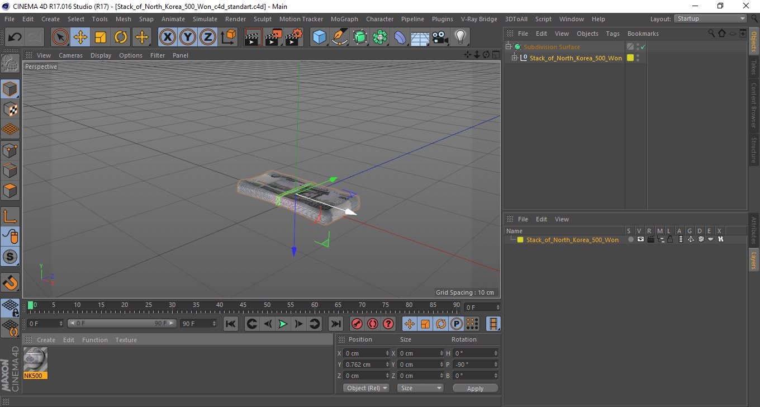Collapse the Subdivision Surface hierarchy
The width and height of the screenshot is (760, 407).
tap(508, 47)
